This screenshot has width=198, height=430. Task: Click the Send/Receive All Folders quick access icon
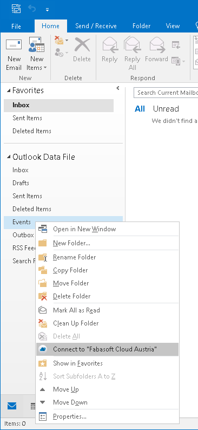(16, 9)
